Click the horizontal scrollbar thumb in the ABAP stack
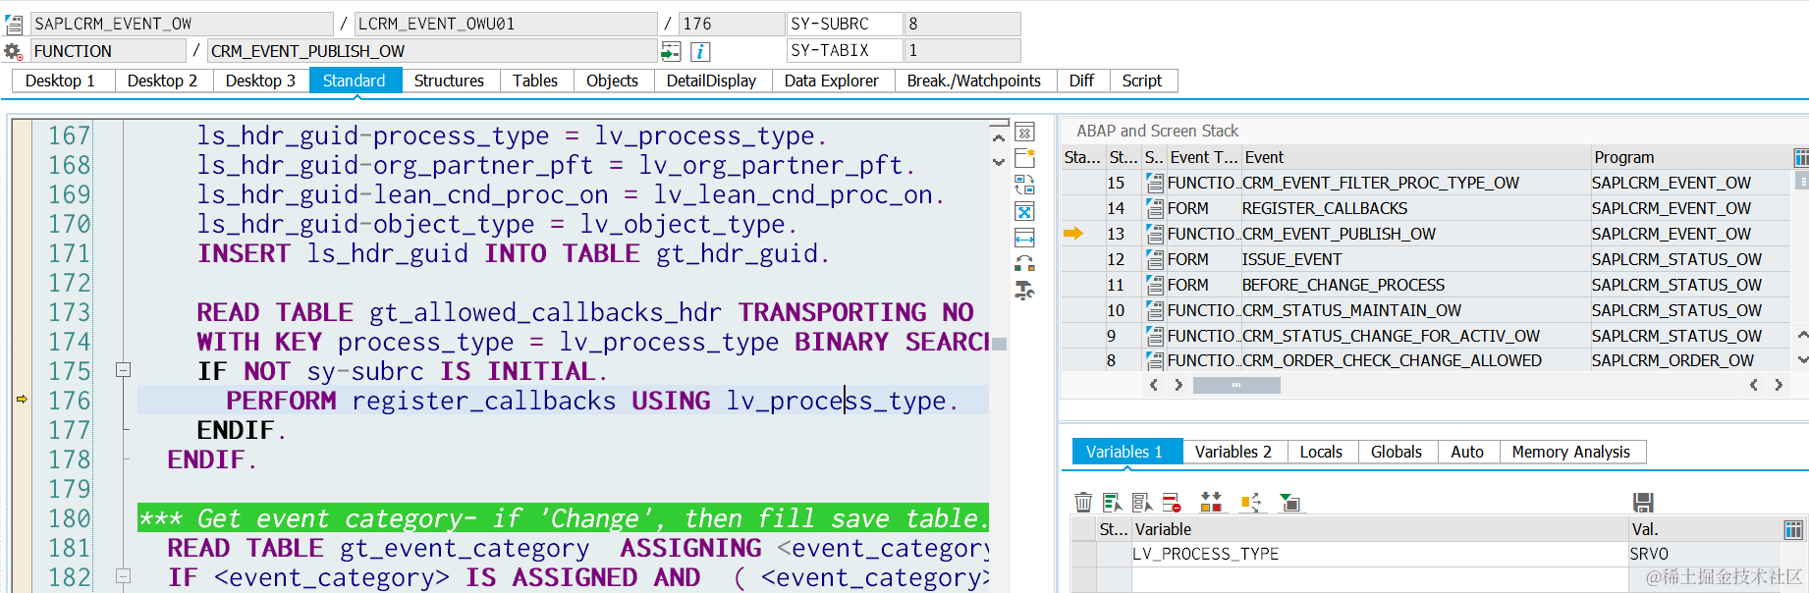This screenshot has width=1809, height=593. (1236, 385)
